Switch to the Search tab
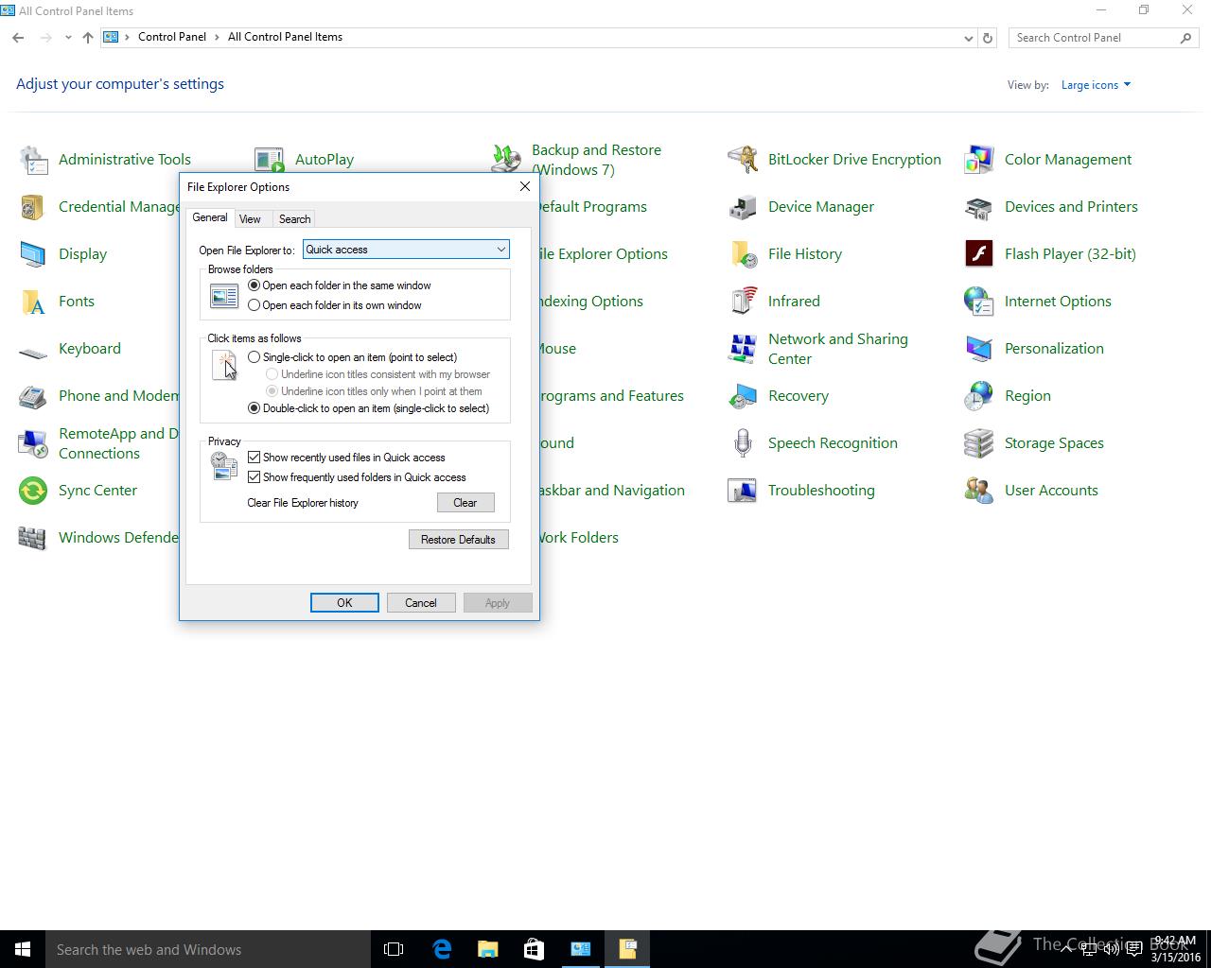The image size is (1211, 968). point(294,219)
